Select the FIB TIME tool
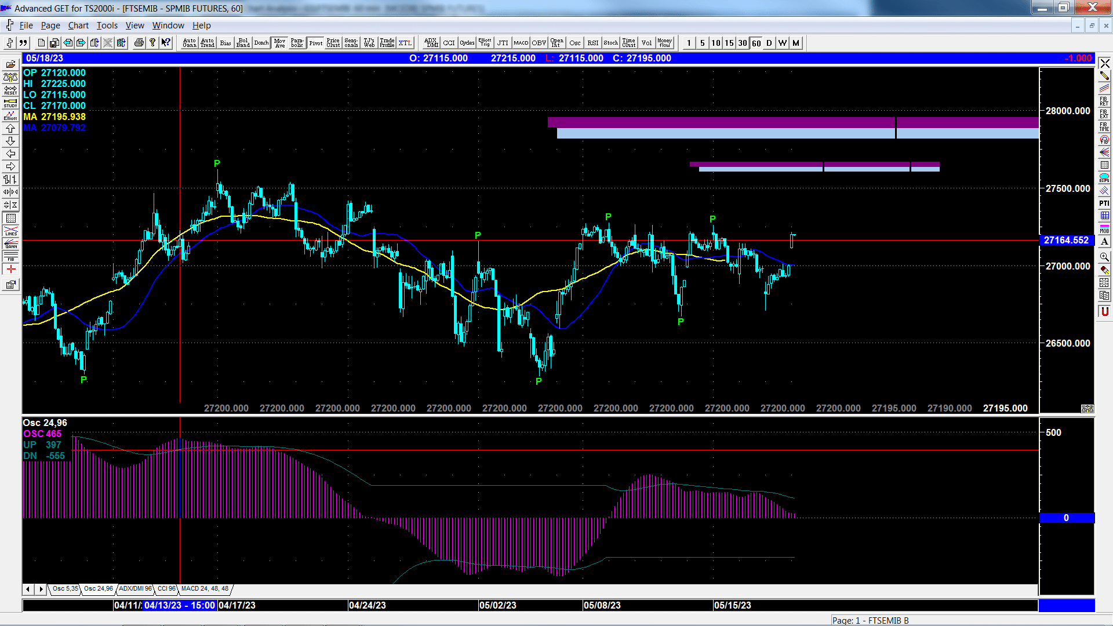 (x=1104, y=126)
